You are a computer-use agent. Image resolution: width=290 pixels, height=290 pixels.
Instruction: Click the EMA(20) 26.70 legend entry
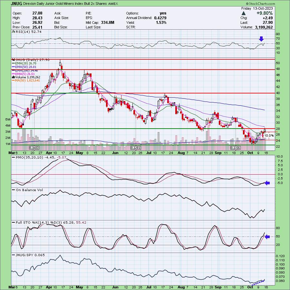coord(24,63)
